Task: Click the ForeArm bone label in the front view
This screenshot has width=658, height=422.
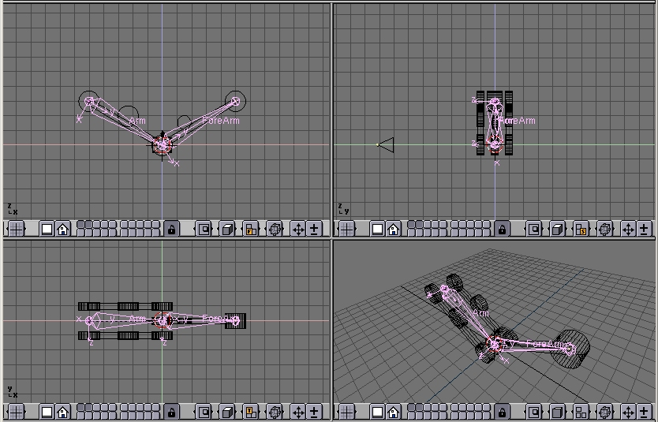Action: pos(221,121)
